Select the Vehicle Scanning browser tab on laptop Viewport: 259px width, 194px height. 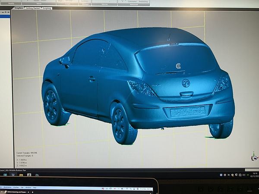(16, 192)
